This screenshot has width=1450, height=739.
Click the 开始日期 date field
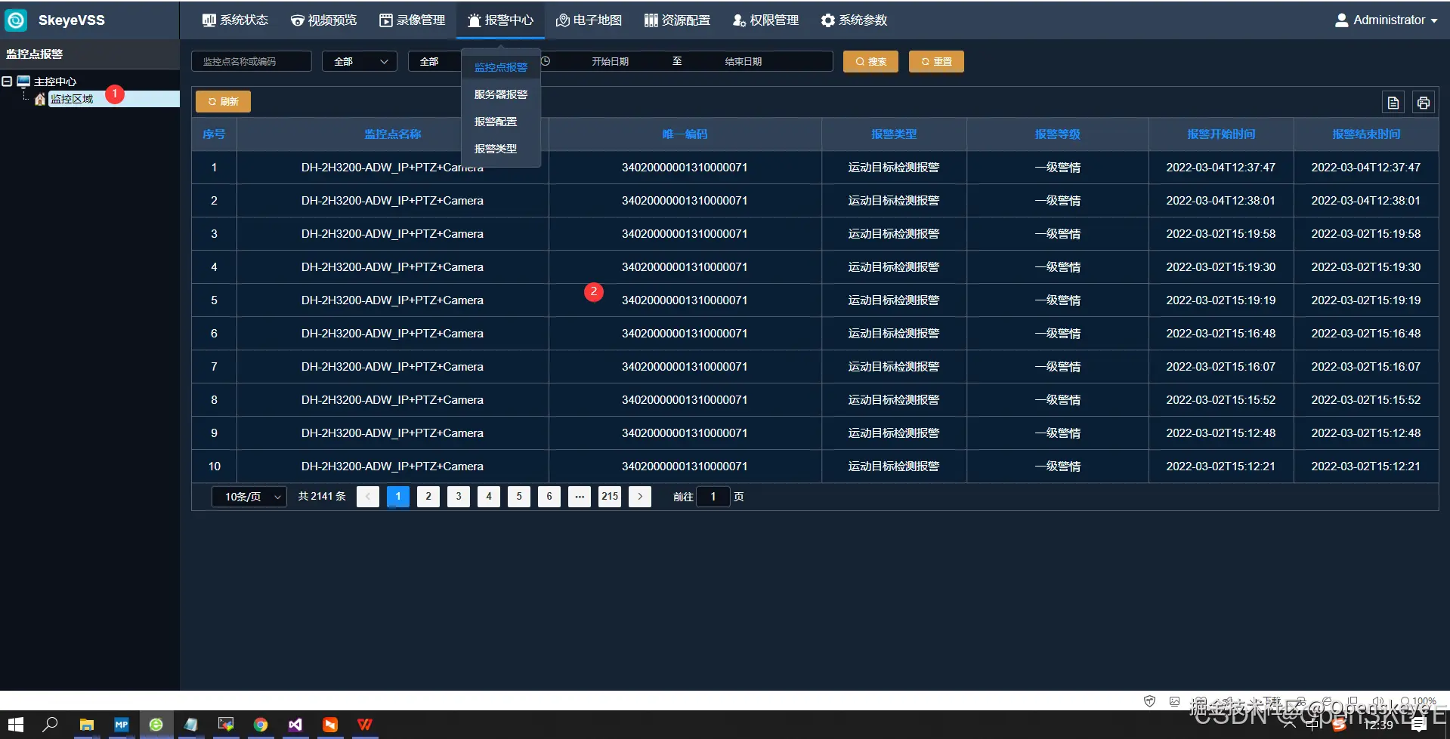tap(610, 61)
